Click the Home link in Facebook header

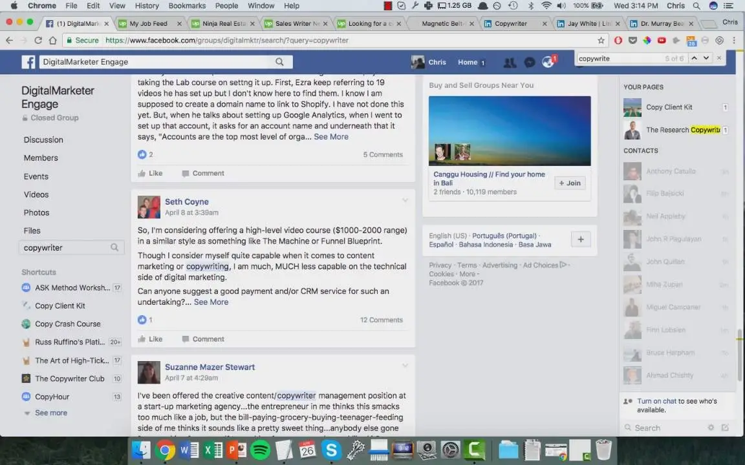pyautogui.click(x=468, y=62)
